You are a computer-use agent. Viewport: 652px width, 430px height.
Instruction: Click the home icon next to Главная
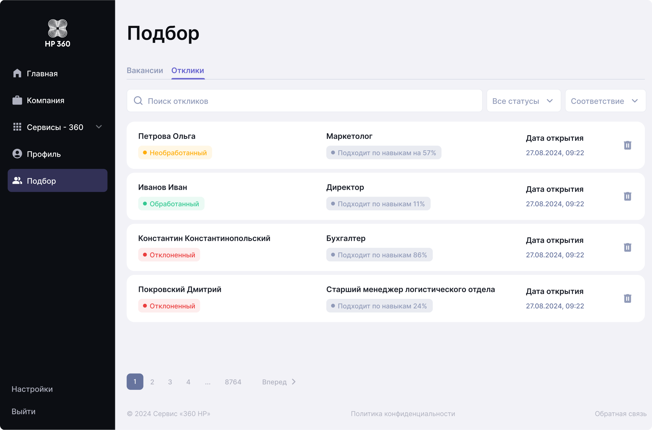tap(17, 73)
